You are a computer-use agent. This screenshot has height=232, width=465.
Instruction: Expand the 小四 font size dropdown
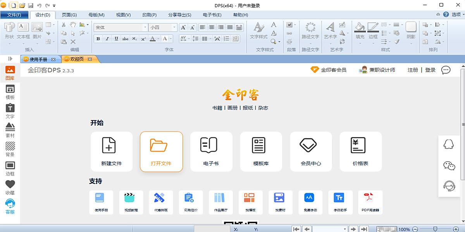(175, 27)
